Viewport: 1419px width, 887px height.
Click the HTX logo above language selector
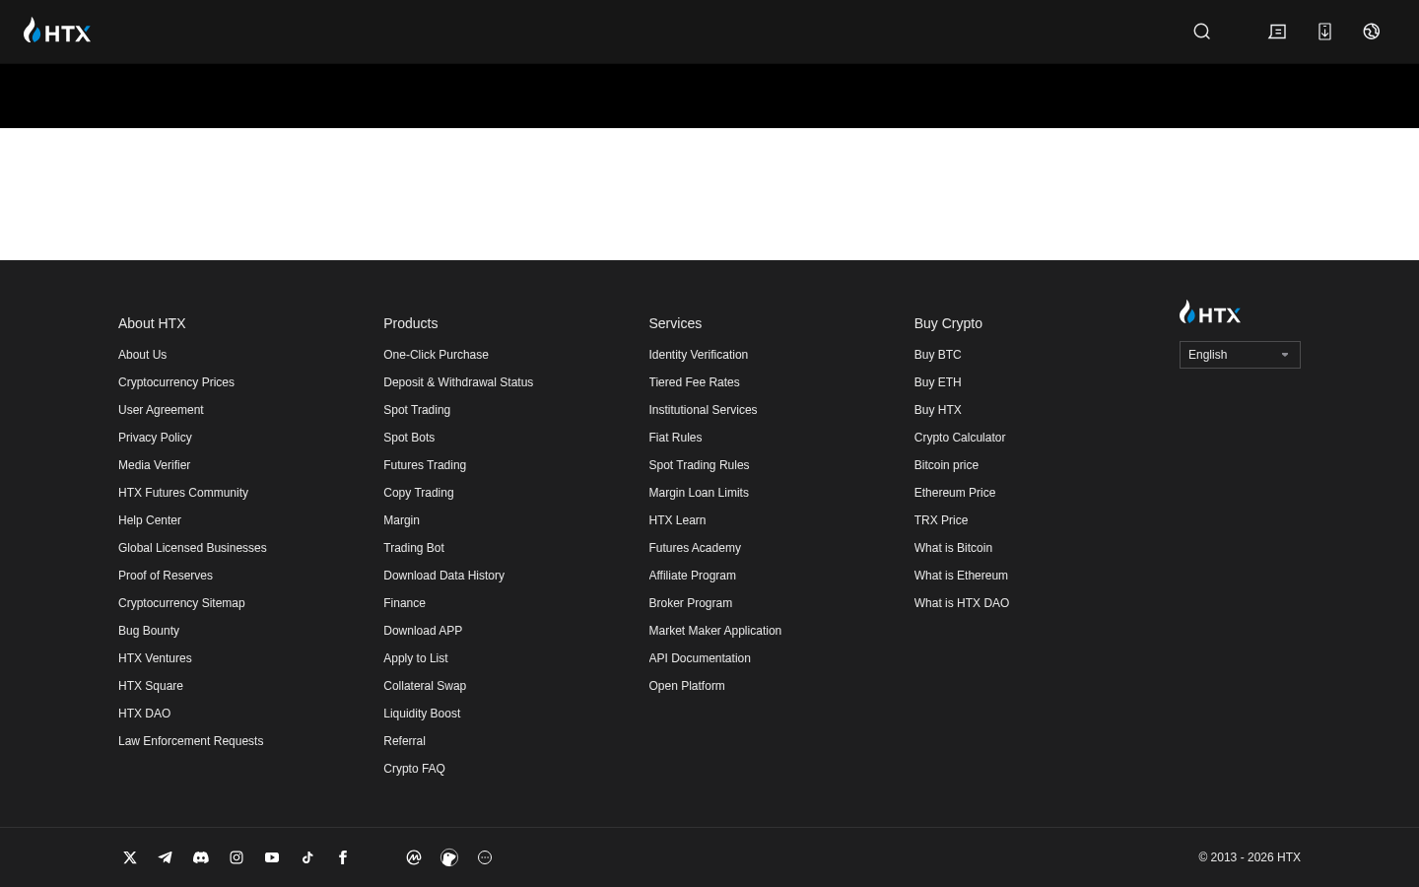[x=1210, y=312]
